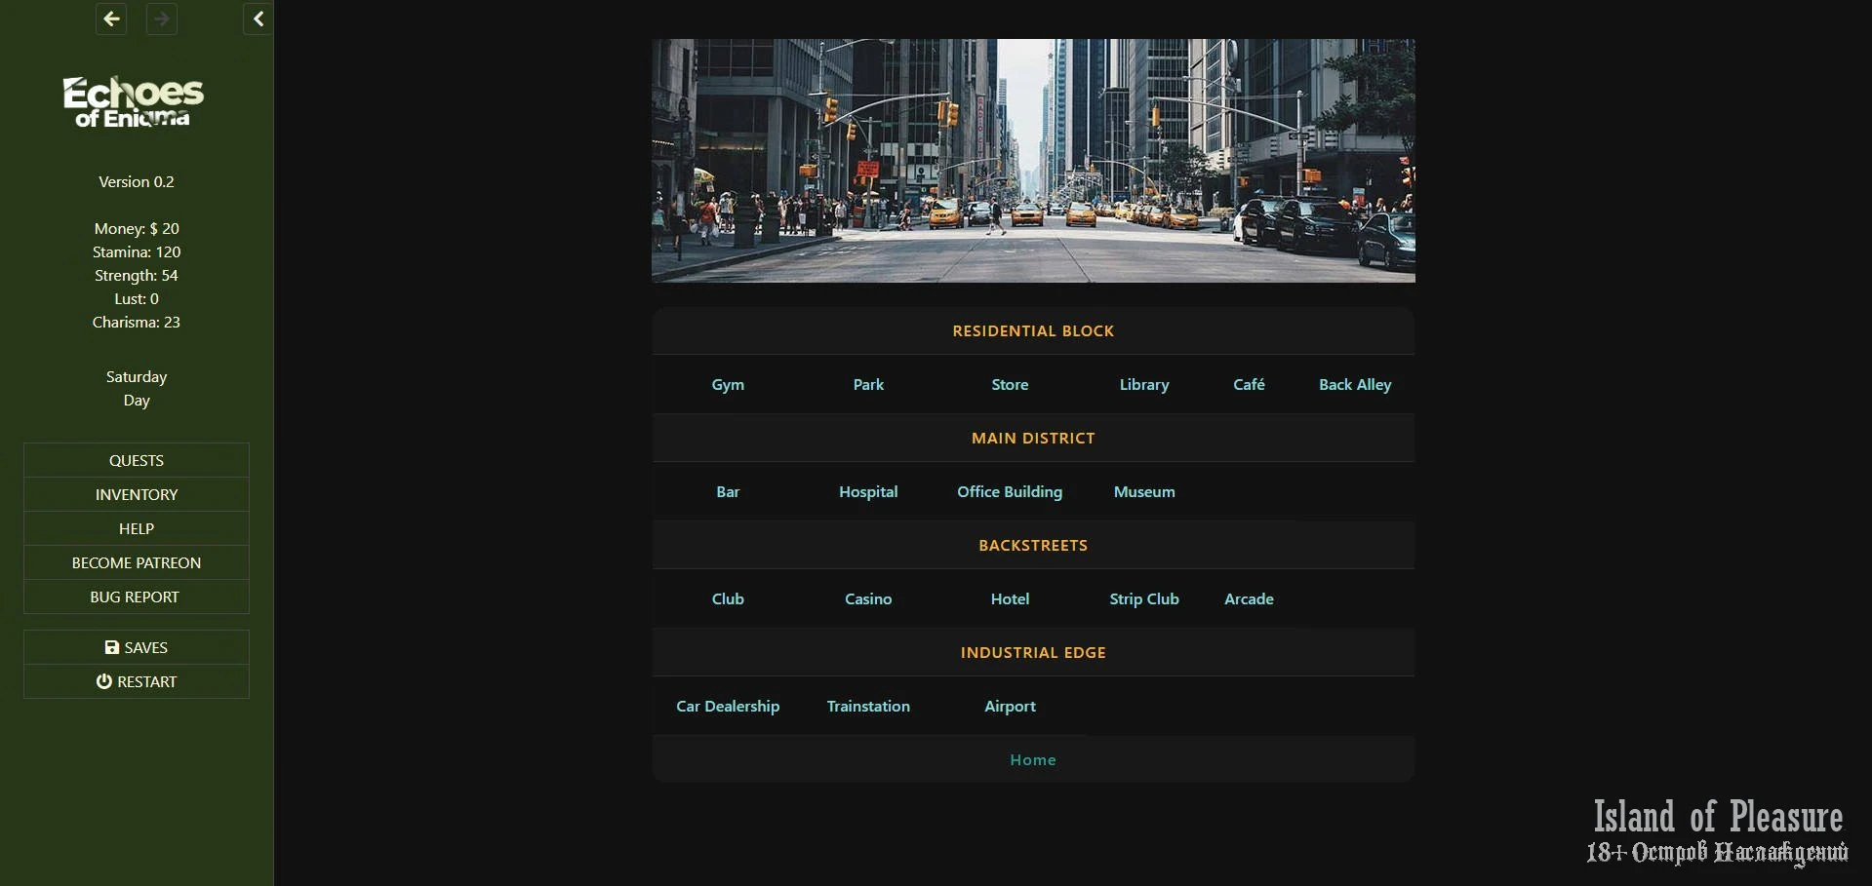Open the Bug Report option
Viewport: 1872px width, 886px height.
point(137,597)
